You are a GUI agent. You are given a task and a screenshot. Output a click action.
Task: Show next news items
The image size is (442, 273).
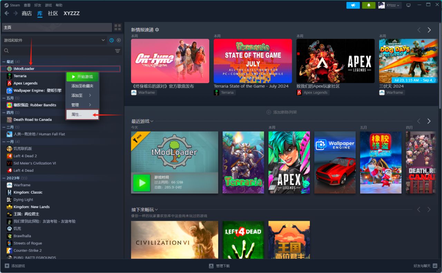pyautogui.click(x=429, y=30)
